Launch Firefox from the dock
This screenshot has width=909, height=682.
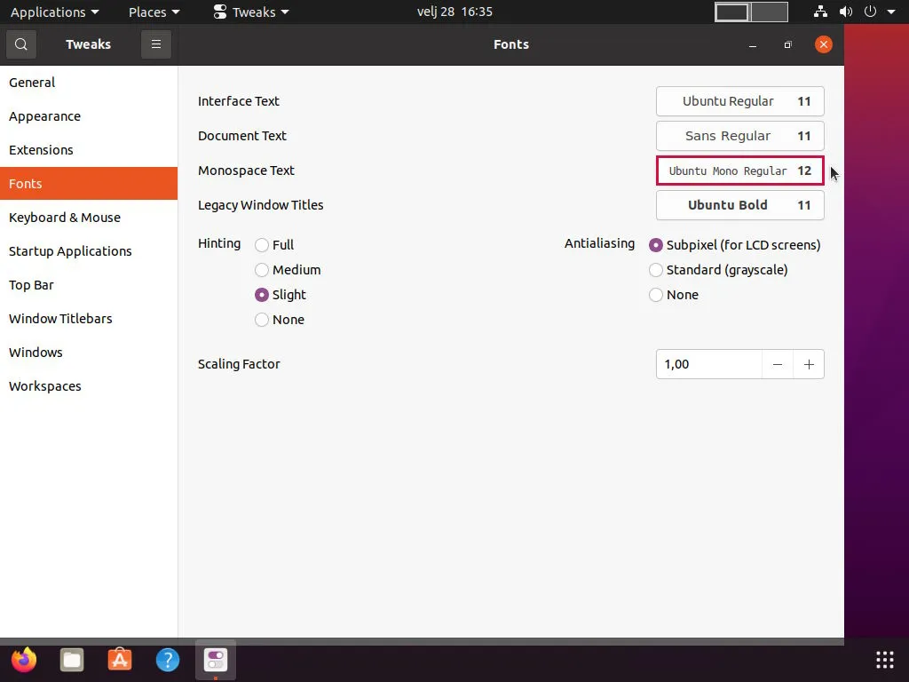point(23,660)
